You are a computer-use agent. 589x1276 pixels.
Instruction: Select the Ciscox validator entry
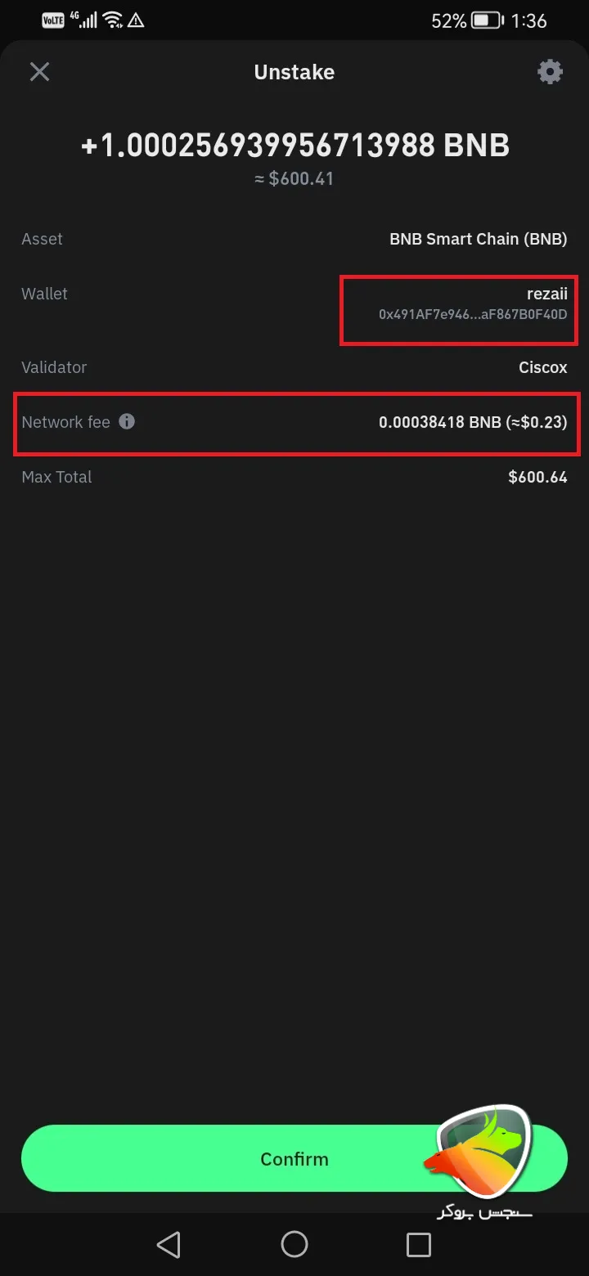coord(542,367)
